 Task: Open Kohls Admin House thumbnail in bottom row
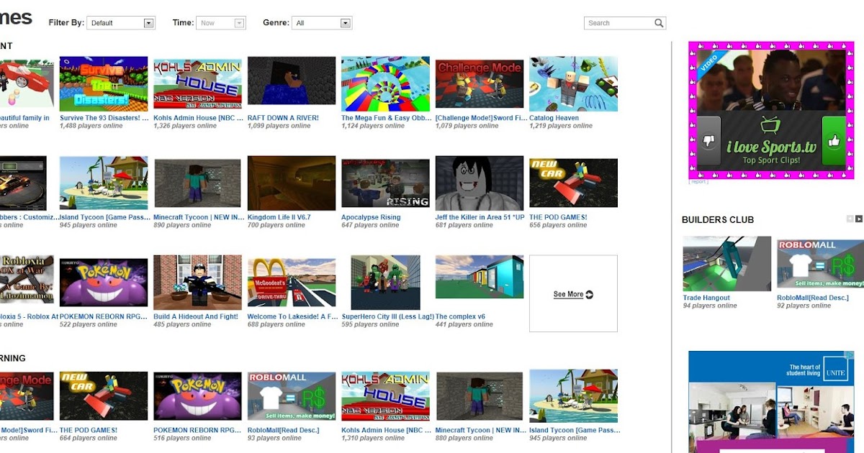pos(385,396)
